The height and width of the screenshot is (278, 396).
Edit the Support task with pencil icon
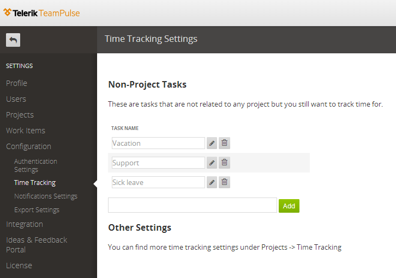[212, 163]
